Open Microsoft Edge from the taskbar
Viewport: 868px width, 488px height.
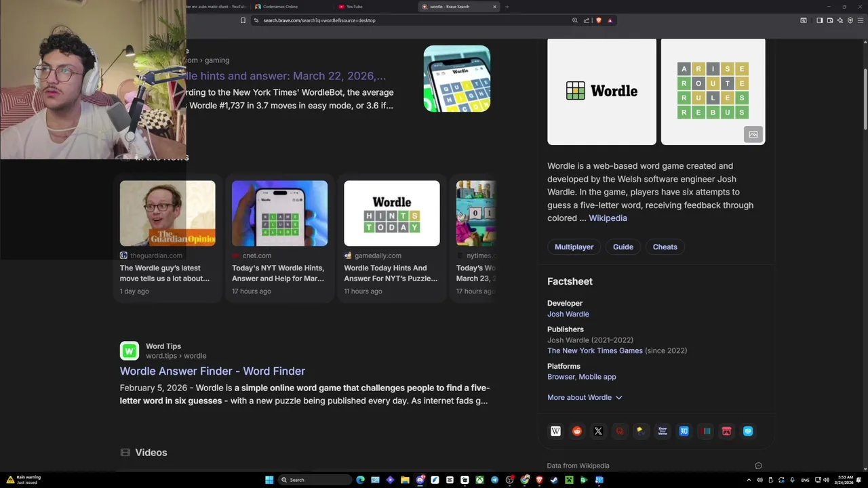tap(360, 480)
